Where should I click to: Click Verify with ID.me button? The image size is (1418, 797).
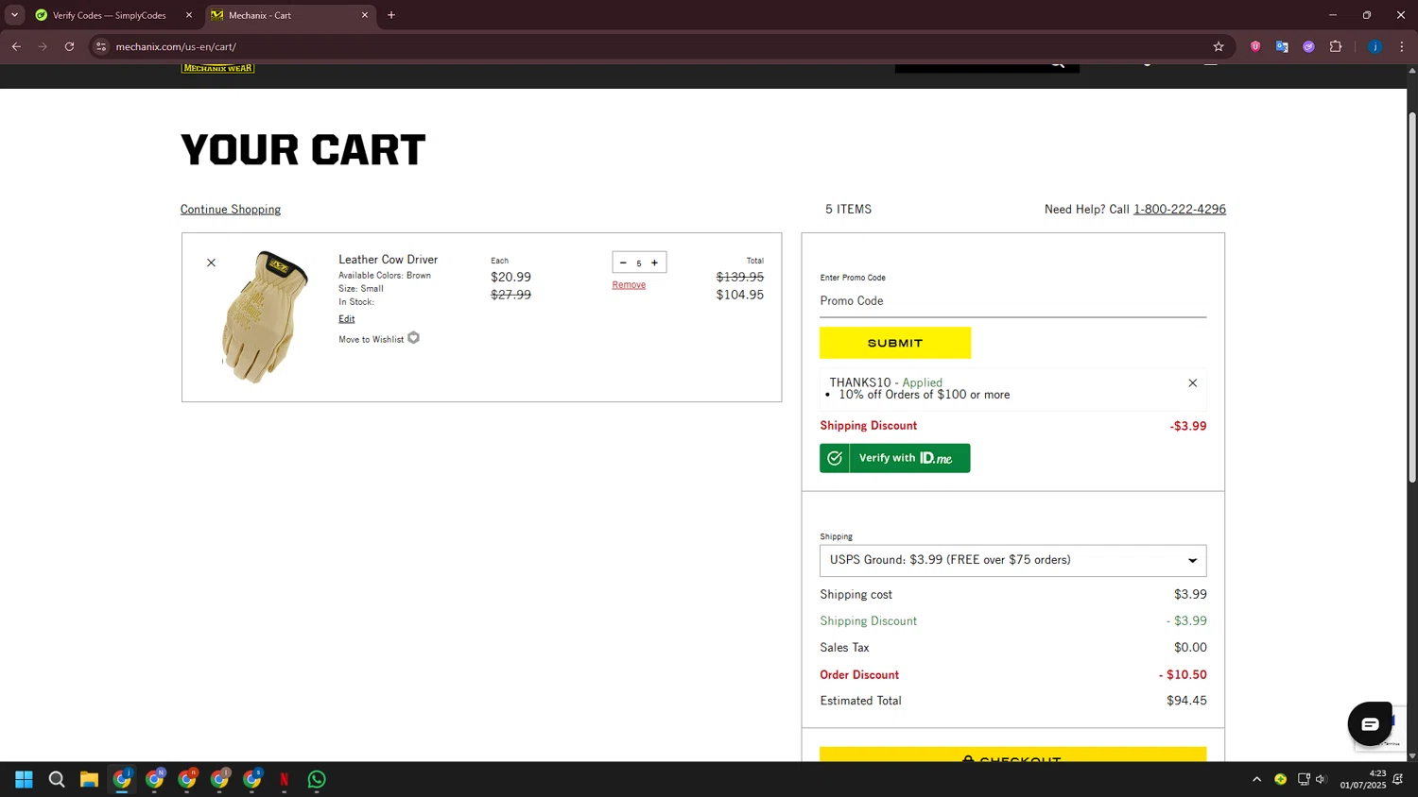(x=894, y=458)
